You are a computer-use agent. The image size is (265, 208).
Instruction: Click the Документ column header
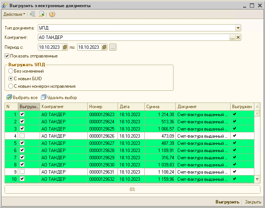point(203,107)
